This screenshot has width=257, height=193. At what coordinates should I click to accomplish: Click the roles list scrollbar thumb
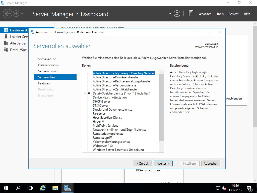(x=161, y=108)
